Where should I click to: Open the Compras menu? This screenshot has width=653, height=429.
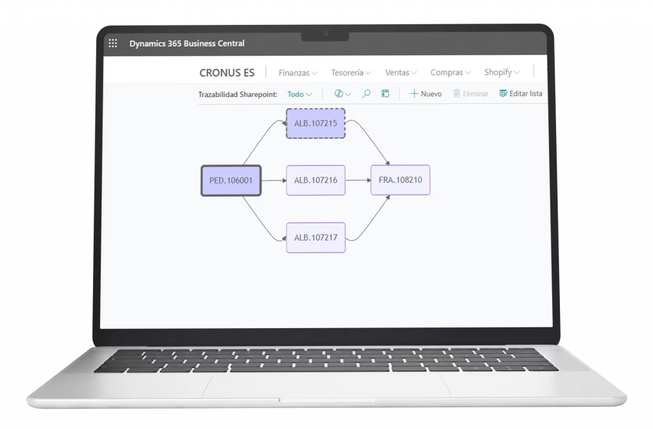point(450,73)
